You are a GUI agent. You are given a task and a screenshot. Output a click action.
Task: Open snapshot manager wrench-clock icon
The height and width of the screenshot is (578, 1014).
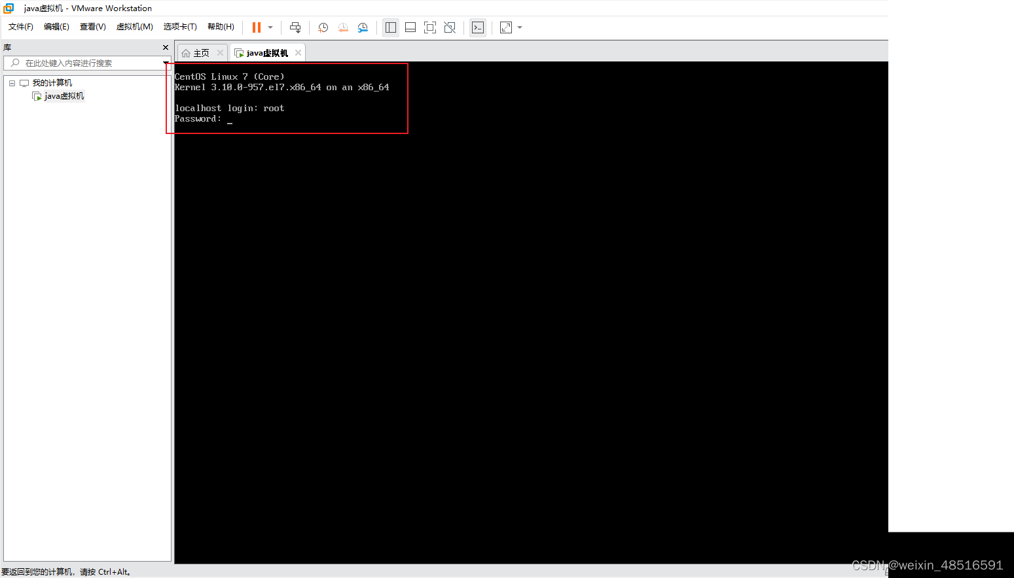[x=363, y=27]
